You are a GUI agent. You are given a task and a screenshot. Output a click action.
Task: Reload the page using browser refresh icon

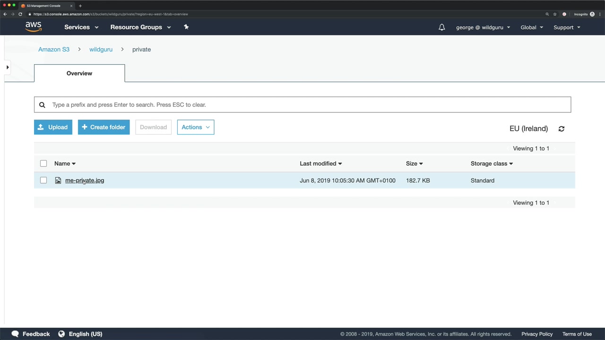[20, 14]
